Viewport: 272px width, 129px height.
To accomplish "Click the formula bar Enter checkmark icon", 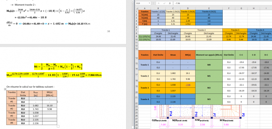I will [x=164, y=3].
